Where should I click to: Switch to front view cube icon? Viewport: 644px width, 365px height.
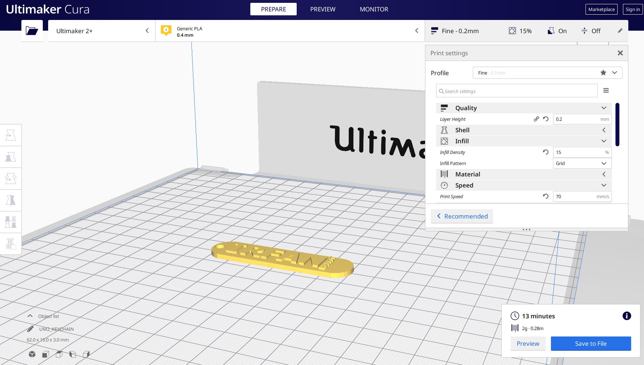46,354
